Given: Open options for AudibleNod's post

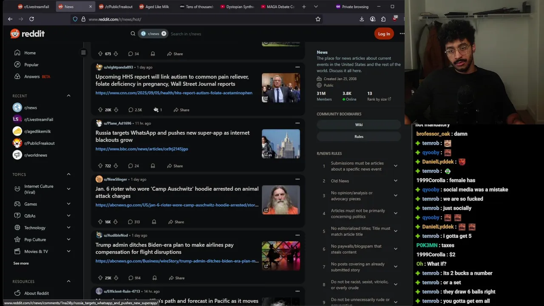Looking at the screenshot, I should coord(297,235).
